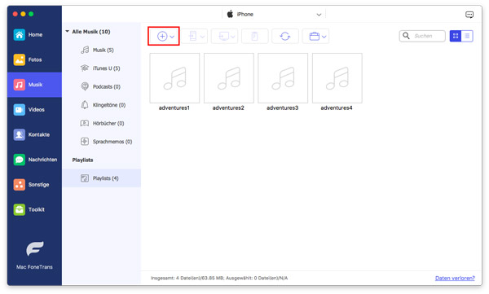
Task: Click the refresh sync arrows icon
Action: pos(284,36)
